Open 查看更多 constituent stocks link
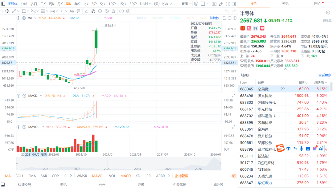 tap(325, 75)
